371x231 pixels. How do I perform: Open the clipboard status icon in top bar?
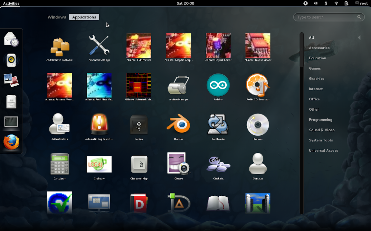(x=347, y=3)
